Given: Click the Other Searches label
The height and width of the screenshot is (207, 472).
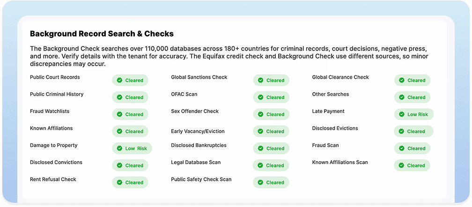Looking at the screenshot, I should coord(331,94).
